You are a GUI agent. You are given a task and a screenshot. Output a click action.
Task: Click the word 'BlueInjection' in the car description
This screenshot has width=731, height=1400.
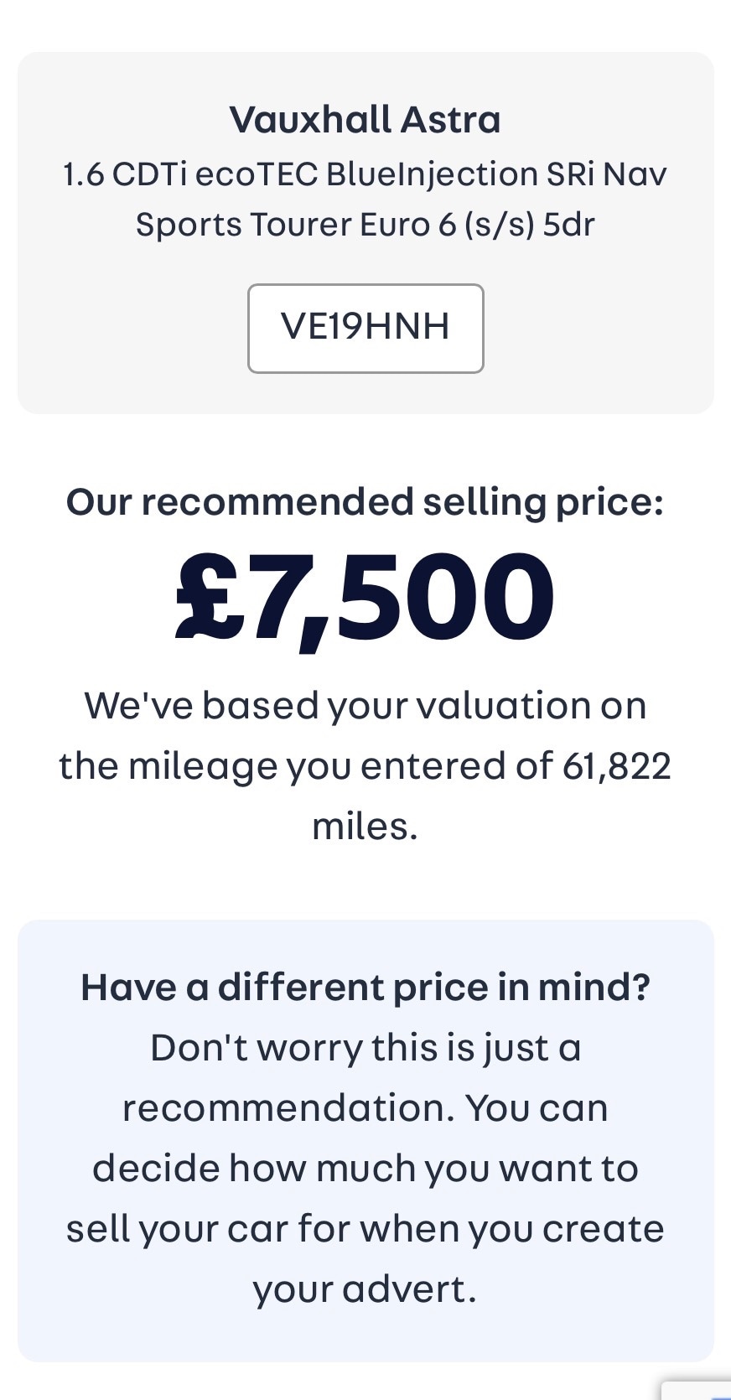click(432, 174)
